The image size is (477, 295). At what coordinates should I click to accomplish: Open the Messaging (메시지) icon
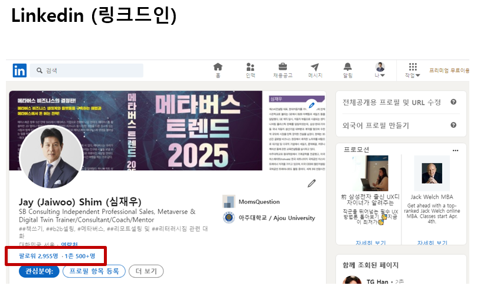(315, 67)
